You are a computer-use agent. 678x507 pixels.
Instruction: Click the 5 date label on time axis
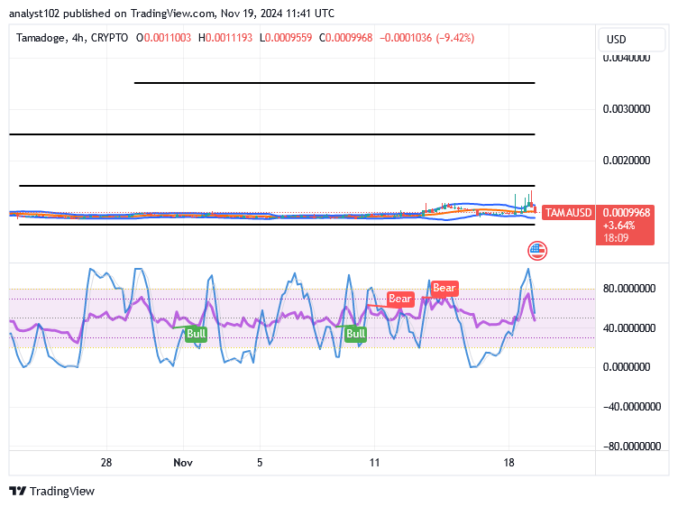(260, 463)
